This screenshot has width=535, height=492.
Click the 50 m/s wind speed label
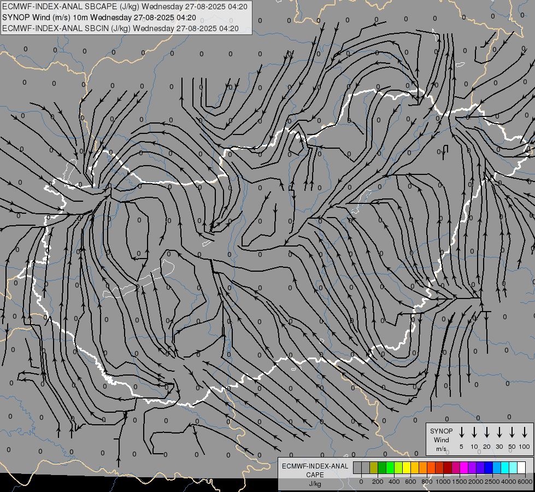coord(512,447)
